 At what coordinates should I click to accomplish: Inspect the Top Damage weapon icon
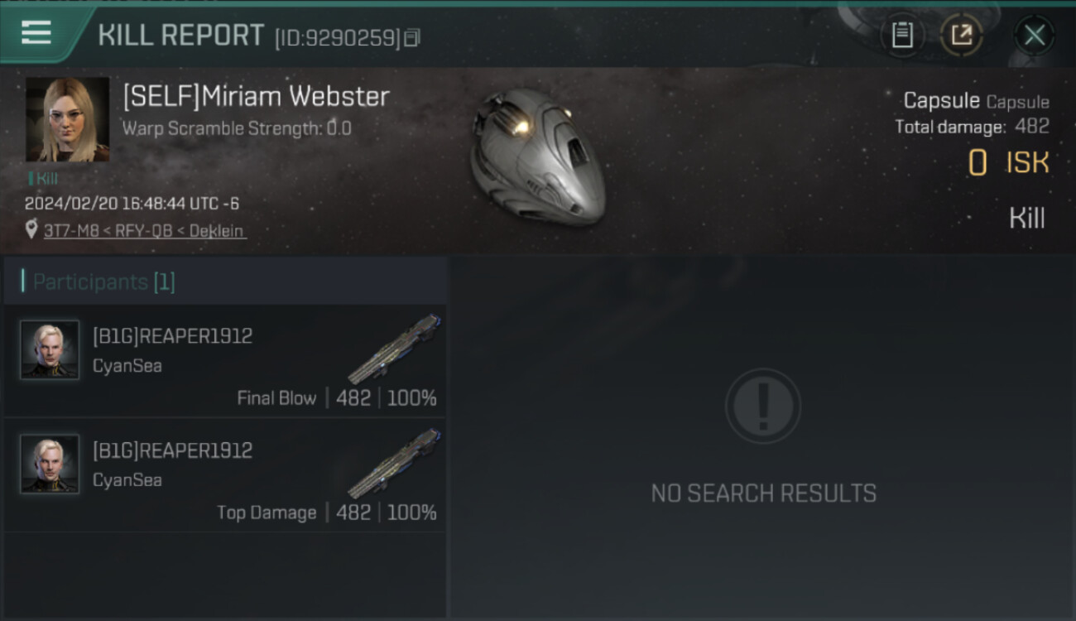click(x=395, y=464)
